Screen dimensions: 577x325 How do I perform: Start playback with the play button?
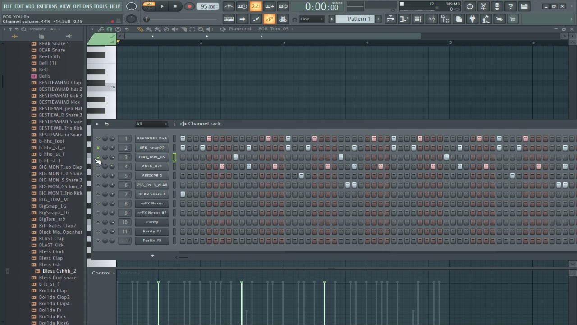click(x=162, y=6)
